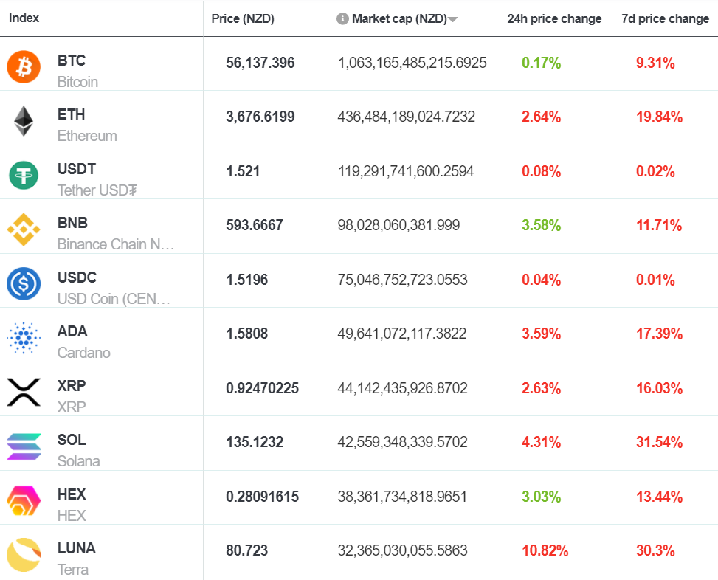Click market cap 44,142,435,926.8702
This screenshot has width=718, height=580.
coord(402,388)
